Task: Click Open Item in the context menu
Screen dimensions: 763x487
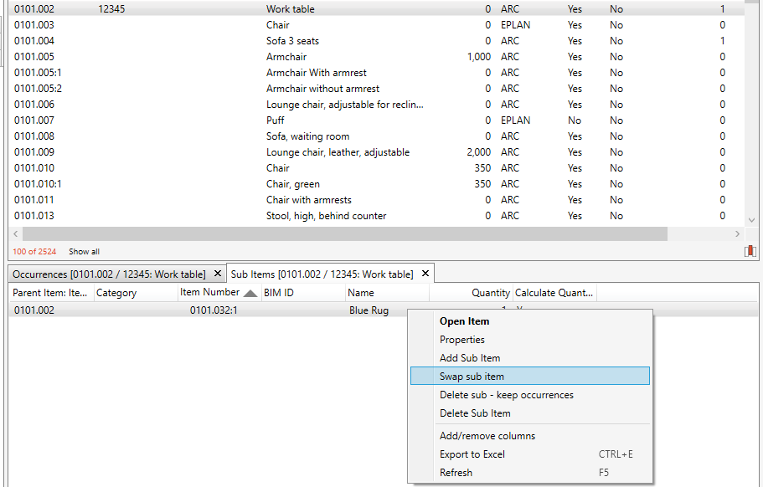Action: (x=464, y=321)
